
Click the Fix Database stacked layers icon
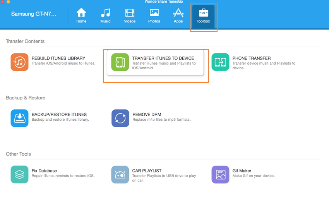19,175
